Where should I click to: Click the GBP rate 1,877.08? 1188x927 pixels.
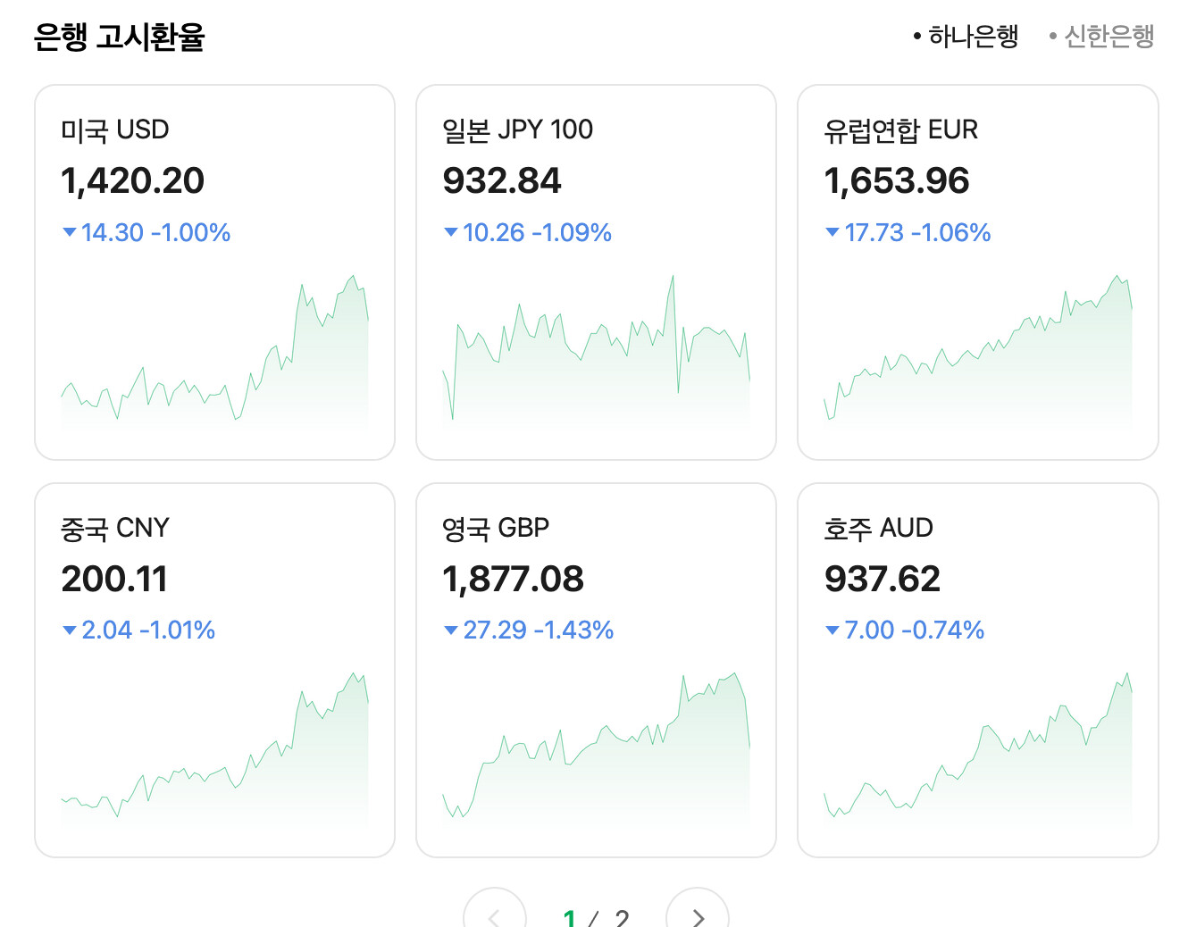513,579
